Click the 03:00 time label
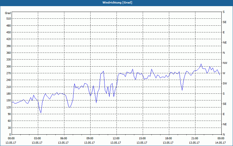This screenshot has width=233, height=146. (x=38, y=138)
